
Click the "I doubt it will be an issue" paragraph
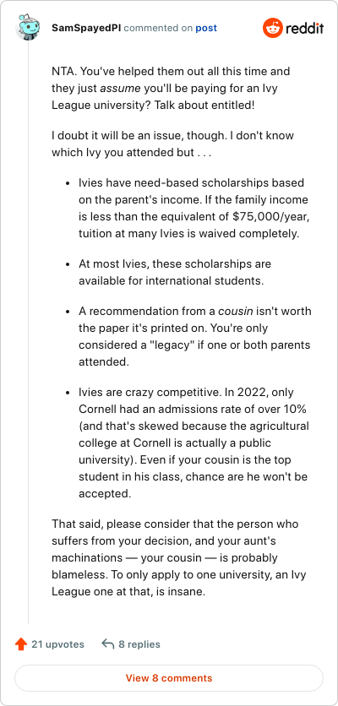[x=173, y=144]
